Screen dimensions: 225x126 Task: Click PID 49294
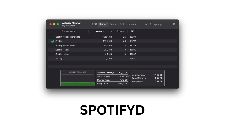133,37
